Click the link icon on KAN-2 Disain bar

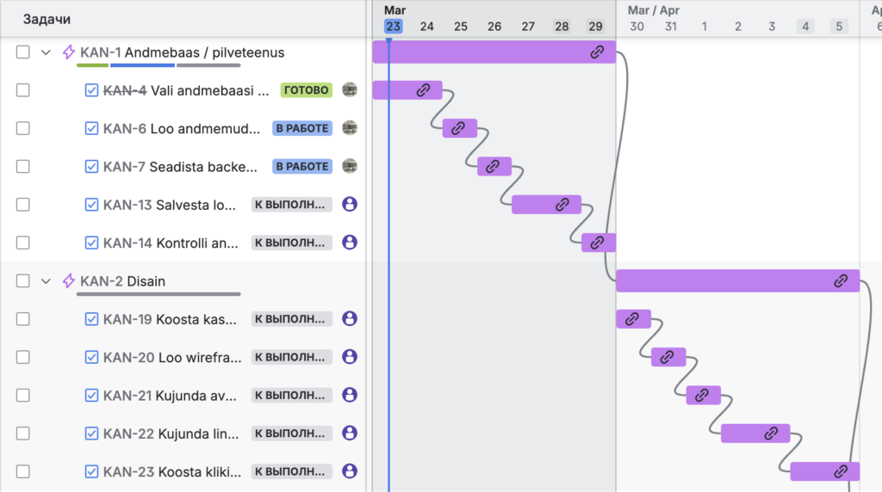842,280
